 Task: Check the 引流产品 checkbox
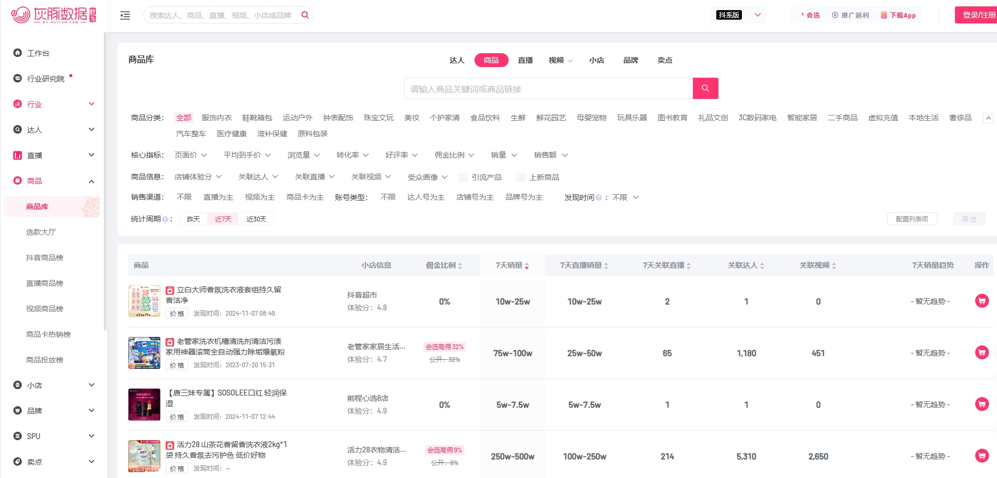[463, 177]
